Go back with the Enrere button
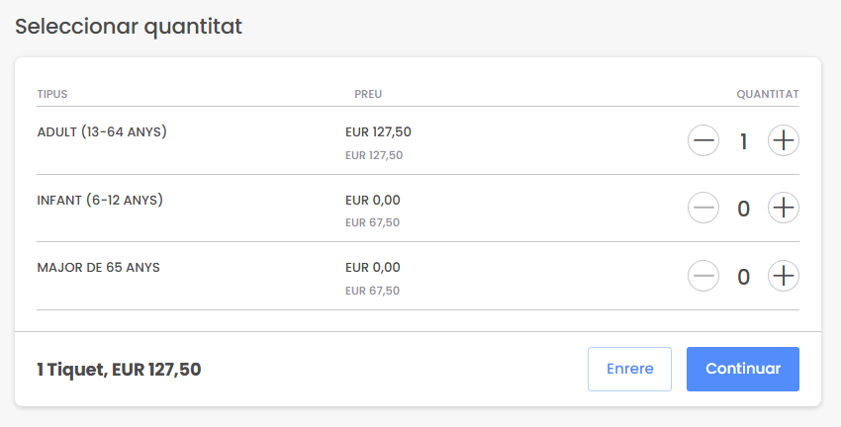 point(629,369)
